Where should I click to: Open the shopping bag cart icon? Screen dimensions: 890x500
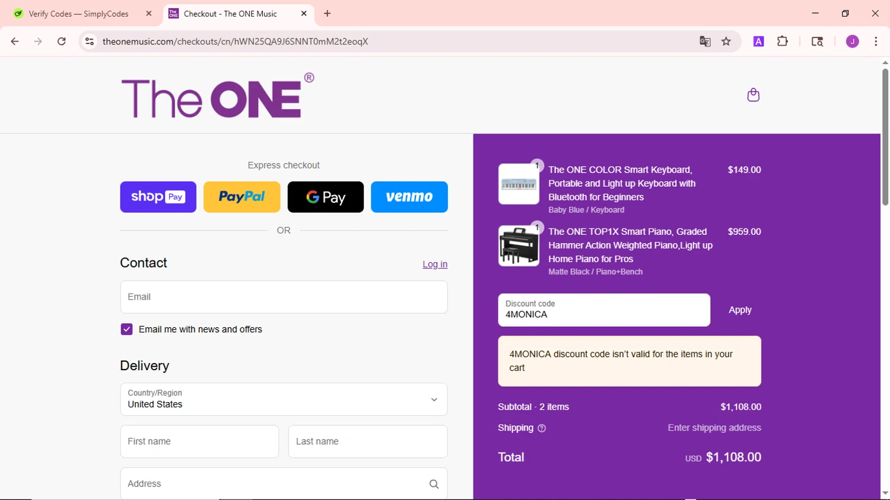[754, 95]
